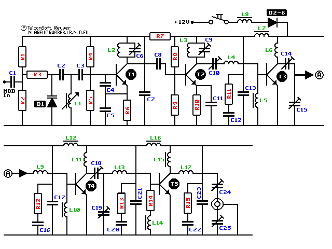The height and width of the screenshot is (249, 332).
Task: Select resistor R12 in lower left
Action: 37,203
